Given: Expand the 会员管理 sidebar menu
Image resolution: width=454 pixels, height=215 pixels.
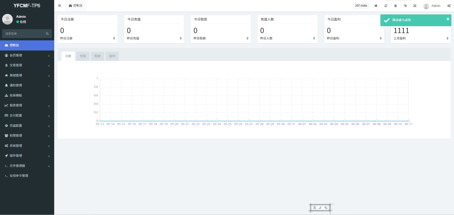Looking at the screenshot, I should coord(27,55).
